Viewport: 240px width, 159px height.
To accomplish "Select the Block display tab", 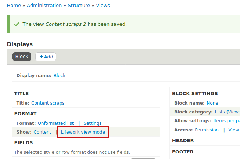I will [x=22, y=57].
